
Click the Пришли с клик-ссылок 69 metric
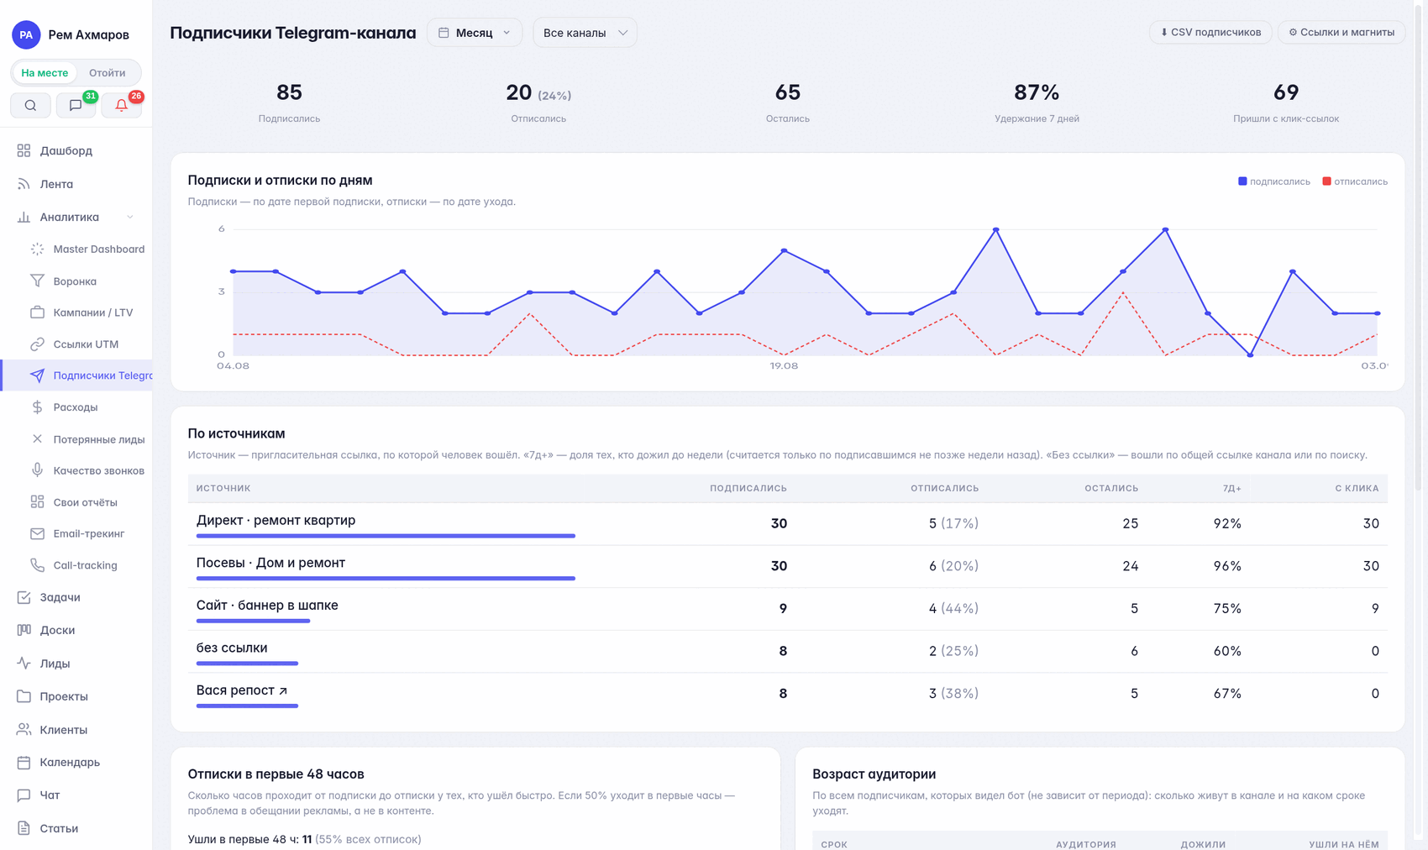[1286, 102]
